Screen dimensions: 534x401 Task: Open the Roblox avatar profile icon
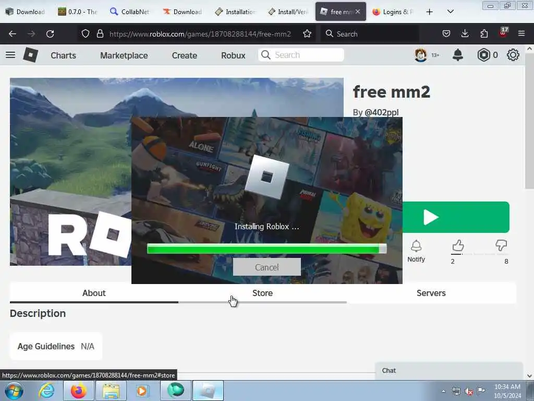421,55
